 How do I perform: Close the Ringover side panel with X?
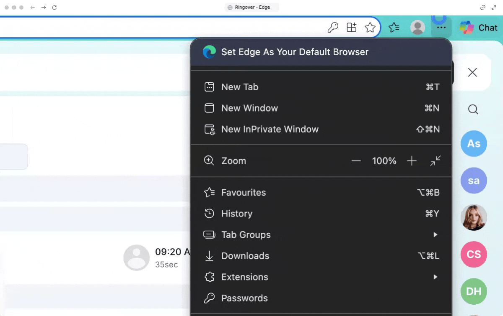pyautogui.click(x=472, y=73)
